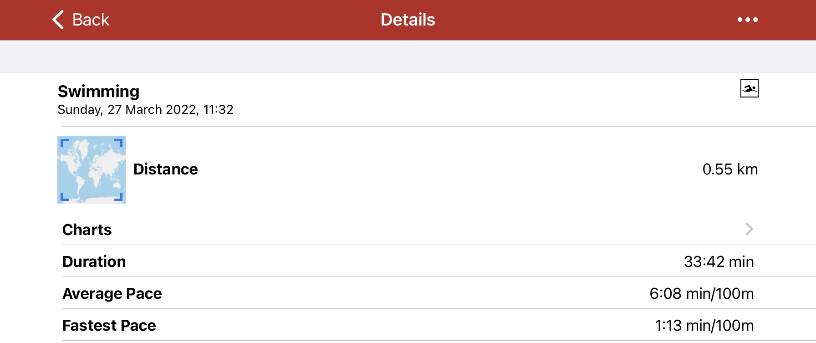The width and height of the screenshot is (816, 343).
Task: Tap the Distance label
Action: pyautogui.click(x=165, y=169)
